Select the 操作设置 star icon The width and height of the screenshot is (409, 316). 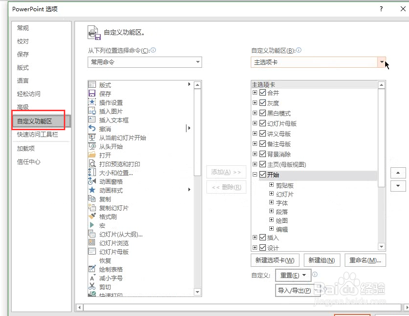[92, 102]
